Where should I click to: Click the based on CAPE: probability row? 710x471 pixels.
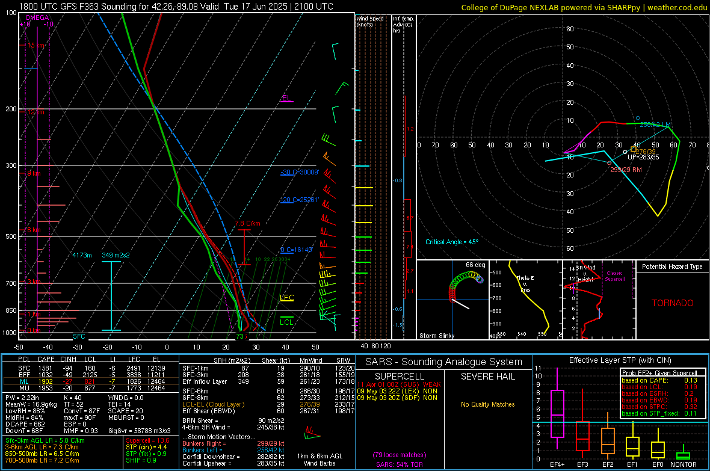(x=659, y=380)
